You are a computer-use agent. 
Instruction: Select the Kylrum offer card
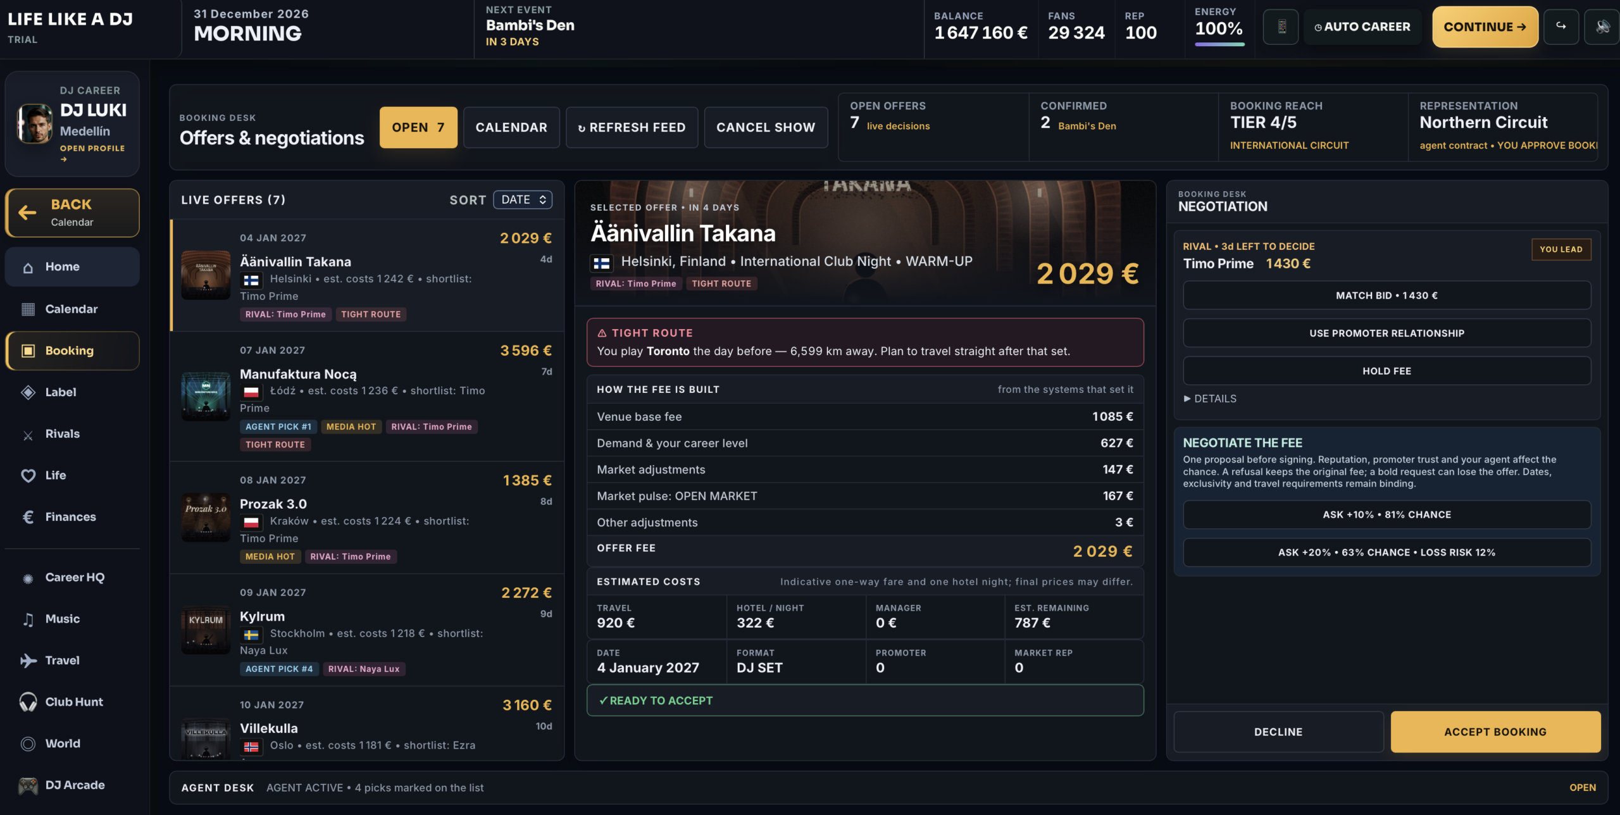pyautogui.click(x=367, y=630)
